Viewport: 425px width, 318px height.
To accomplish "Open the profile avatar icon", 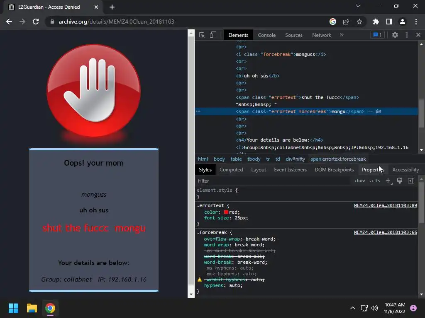I will point(403,22).
